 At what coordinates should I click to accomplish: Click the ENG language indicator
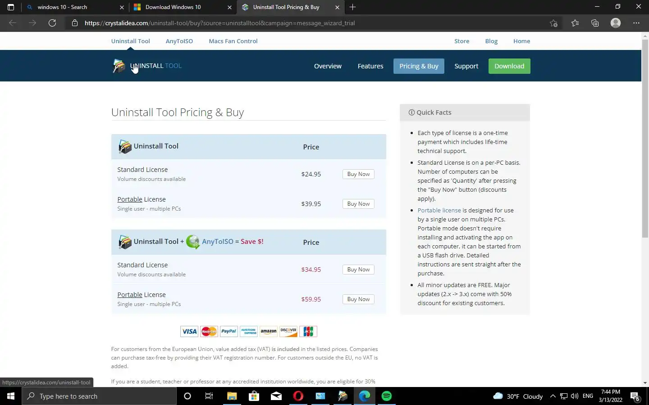tap(588, 396)
